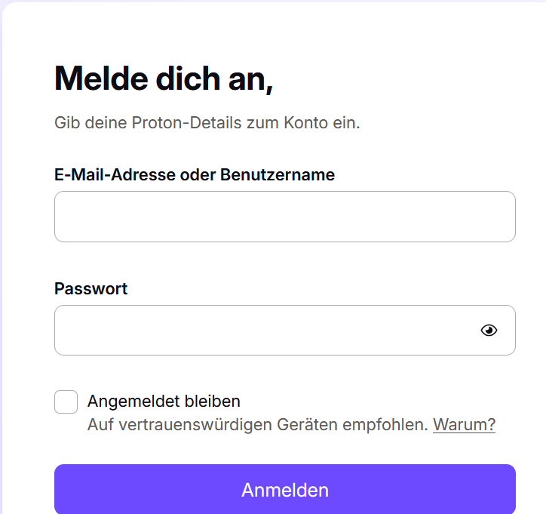Viewport: 546px width, 514px height.
Task: Learn why staying signed in is recommended
Action: [x=464, y=424]
